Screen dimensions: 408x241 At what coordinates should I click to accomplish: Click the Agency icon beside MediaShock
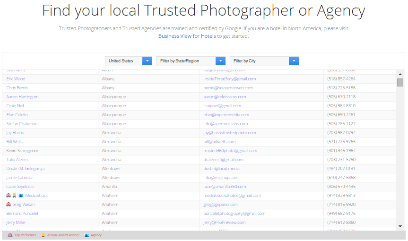[x=21, y=196]
